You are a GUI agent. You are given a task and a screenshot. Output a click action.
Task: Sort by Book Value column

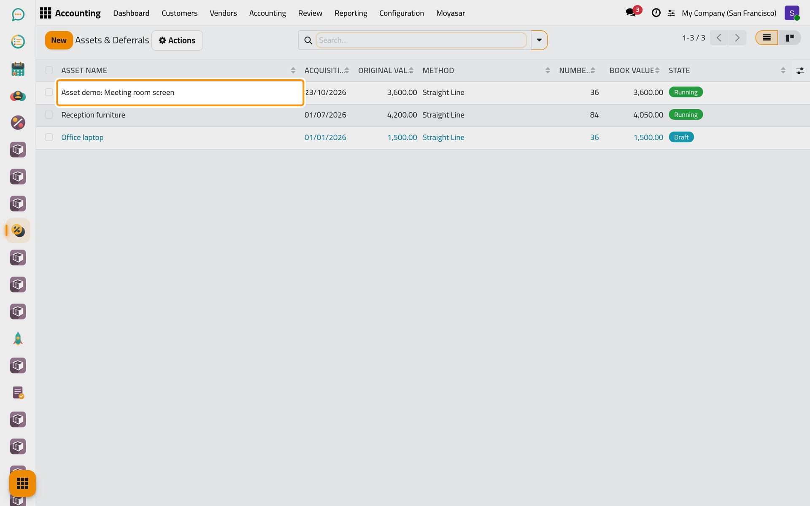634,70
